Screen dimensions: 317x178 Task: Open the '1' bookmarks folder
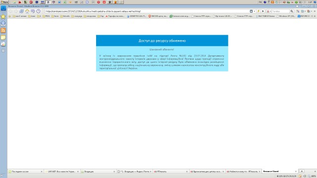pos(39,16)
